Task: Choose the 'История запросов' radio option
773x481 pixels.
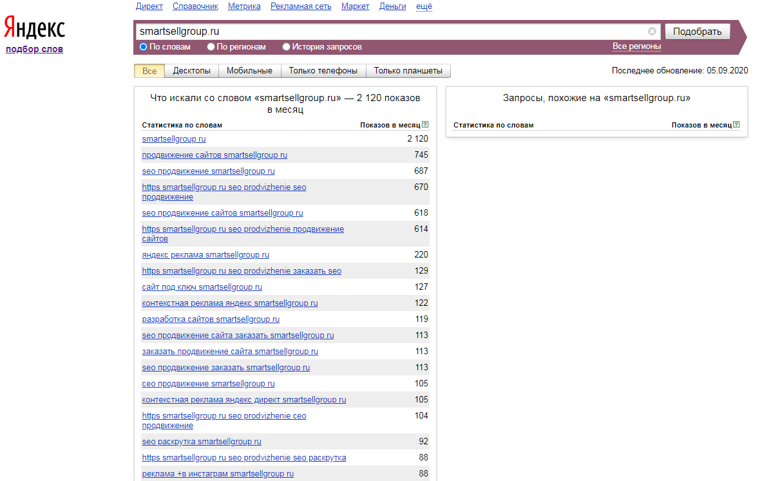Action: pyautogui.click(x=287, y=47)
